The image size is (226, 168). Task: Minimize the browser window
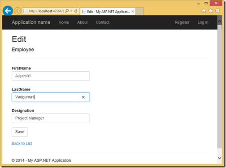199,3
